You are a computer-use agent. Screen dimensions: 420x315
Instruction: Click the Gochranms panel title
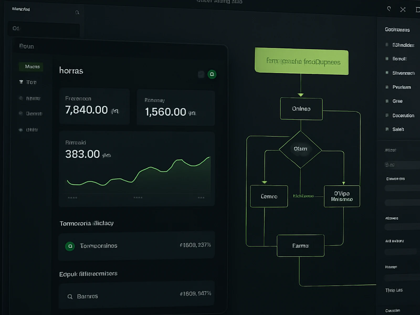397,30
